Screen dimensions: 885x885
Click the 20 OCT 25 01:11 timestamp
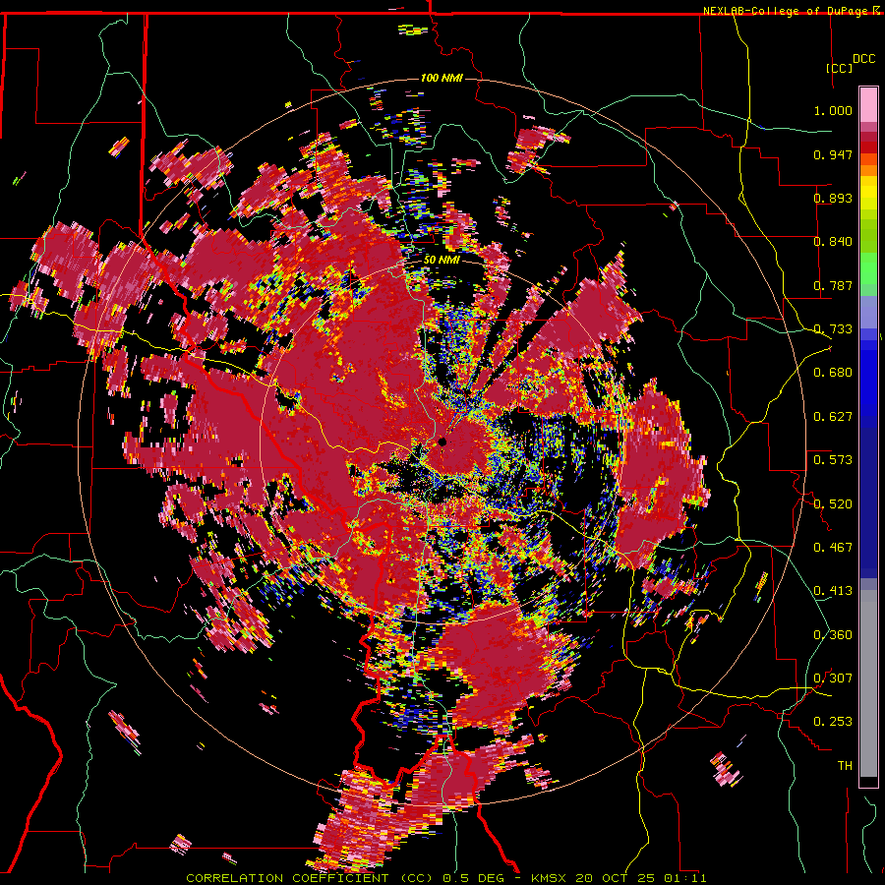(x=640, y=878)
